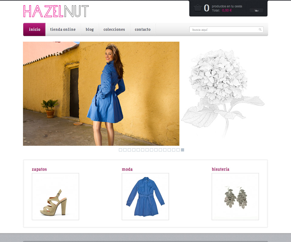Select the first slideshow pagination square
Image resolution: width=291 pixels, height=242 pixels.
[x=120, y=150]
